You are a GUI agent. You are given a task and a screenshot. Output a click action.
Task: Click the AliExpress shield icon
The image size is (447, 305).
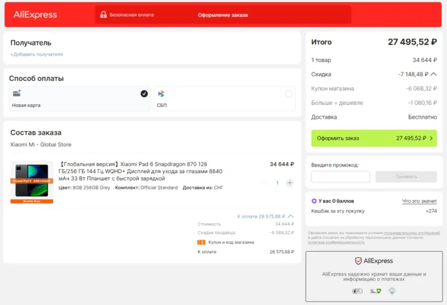(358, 260)
